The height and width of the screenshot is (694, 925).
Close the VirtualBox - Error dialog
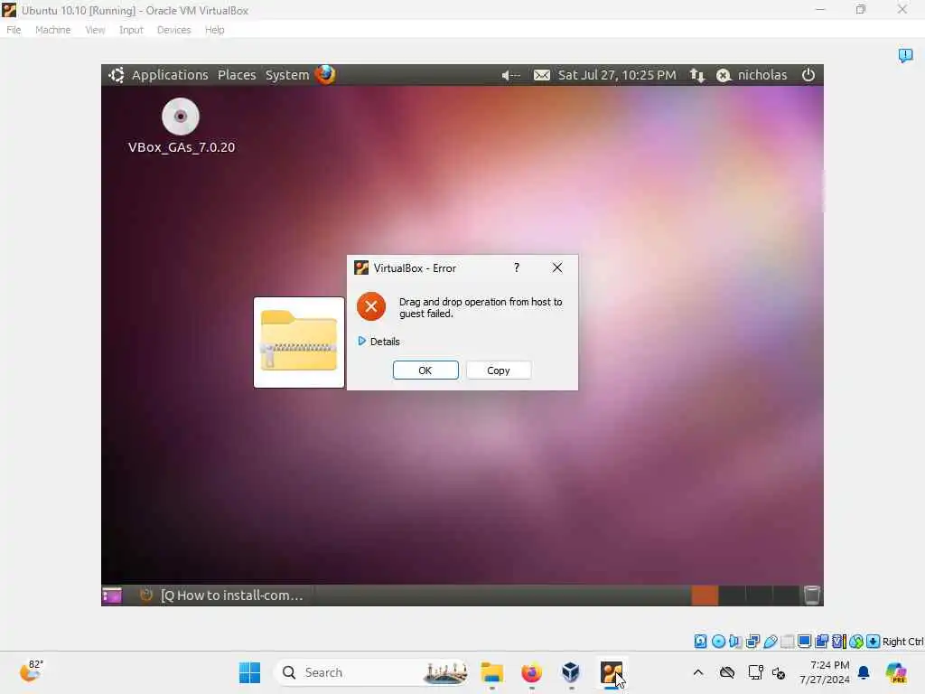pos(557,267)
